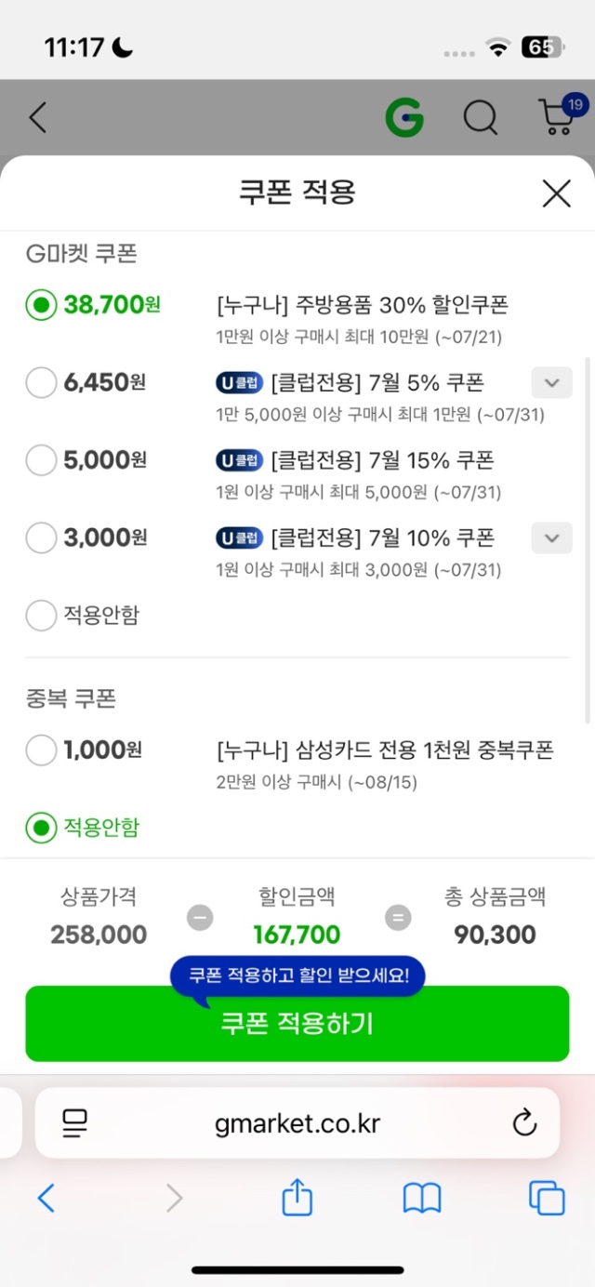Click the coupon list scrollbar
The height and width of the screenshot is (1287, 595).
pyautogui.click(x=587, y=539)
